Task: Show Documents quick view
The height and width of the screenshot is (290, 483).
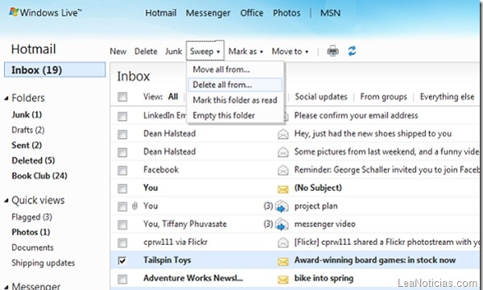Action: 32,247
